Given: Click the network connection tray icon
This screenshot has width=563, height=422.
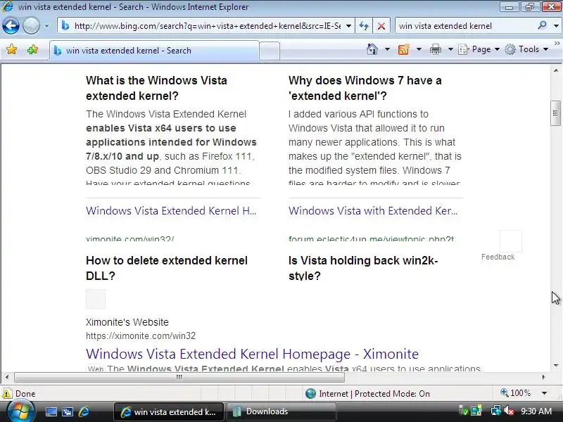Looking at the screenshot, I should tap(496, 411).
